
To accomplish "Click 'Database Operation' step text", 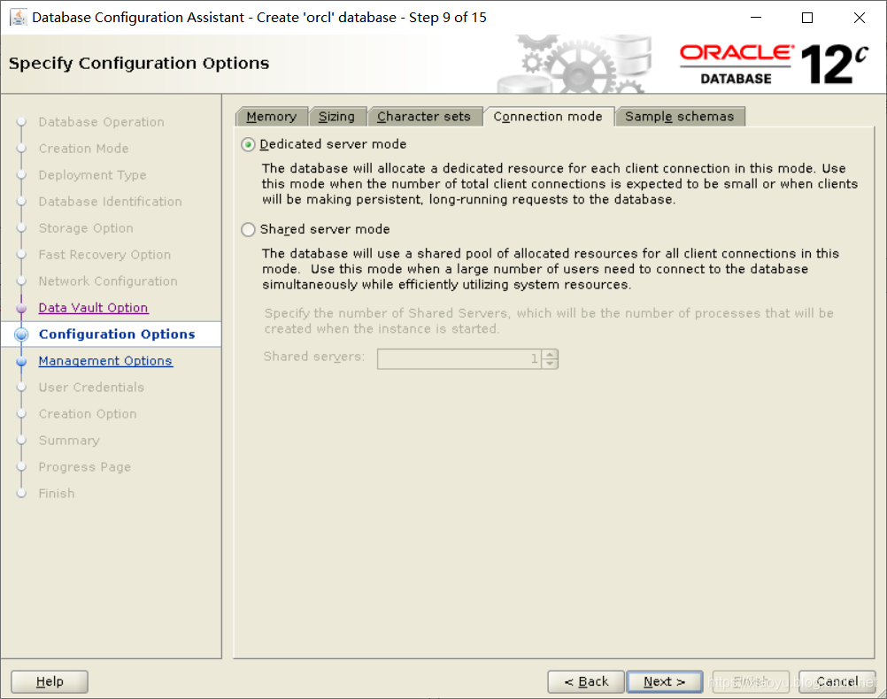I will point(101,122).
